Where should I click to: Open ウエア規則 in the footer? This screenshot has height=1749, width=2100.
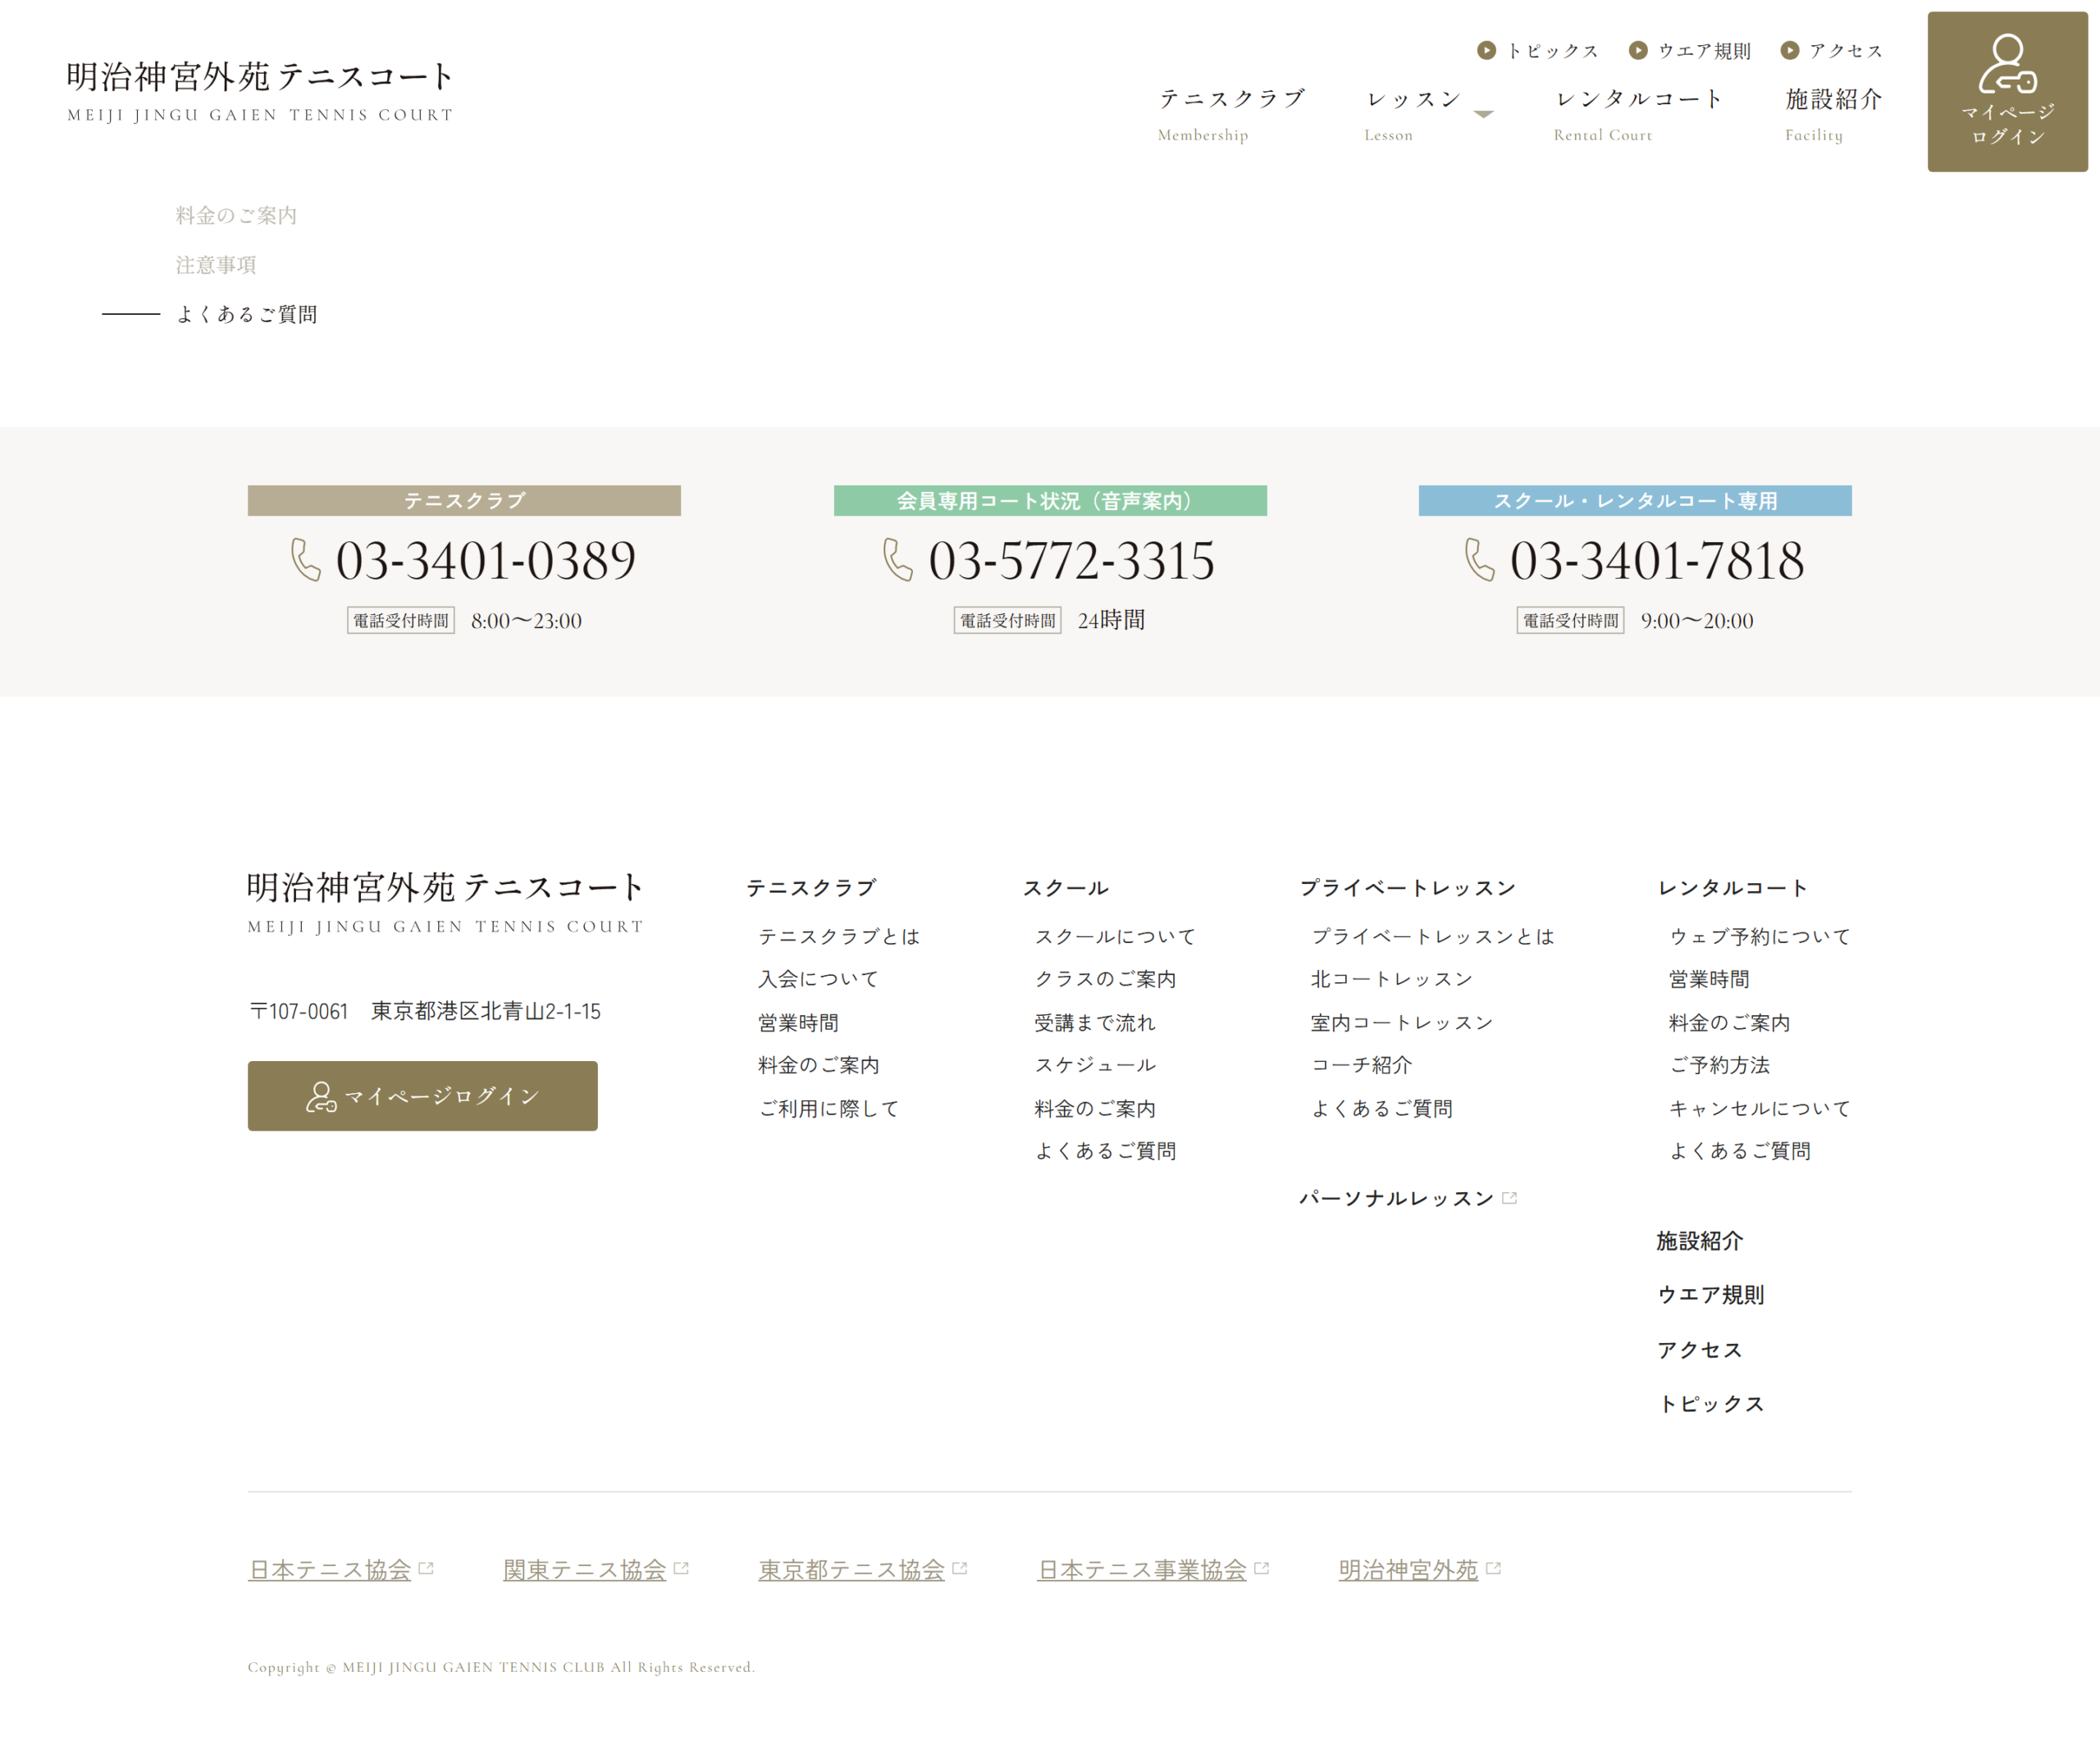(x=1711, y=1294)
